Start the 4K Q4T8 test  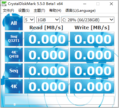(14, 55)
